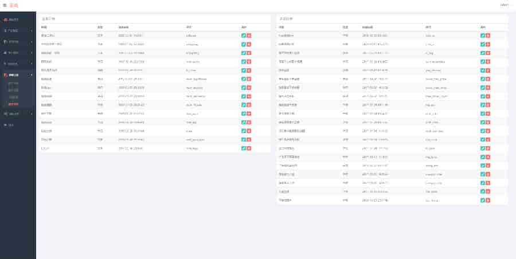Delete the third row in right table

pos(488,53)
